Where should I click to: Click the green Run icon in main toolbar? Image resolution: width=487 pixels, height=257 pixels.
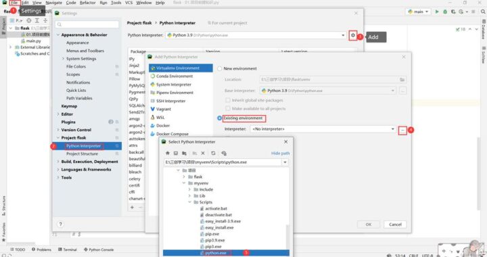coord(437,11)
